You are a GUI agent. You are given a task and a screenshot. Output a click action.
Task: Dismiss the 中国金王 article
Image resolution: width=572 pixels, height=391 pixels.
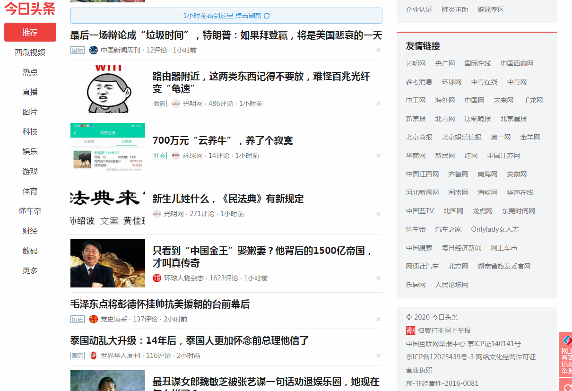378,278
